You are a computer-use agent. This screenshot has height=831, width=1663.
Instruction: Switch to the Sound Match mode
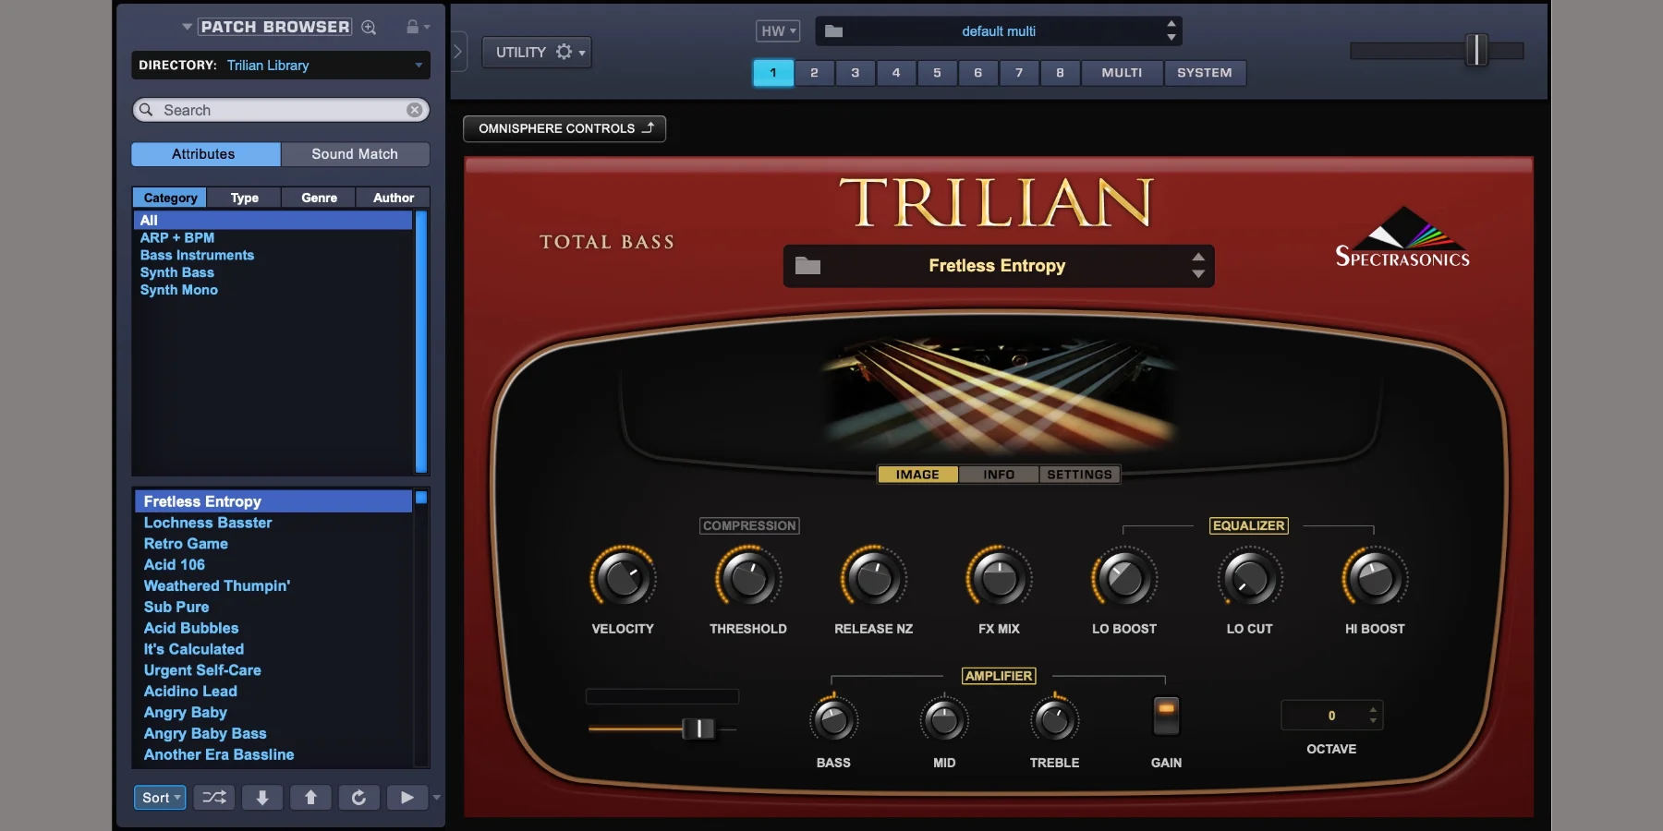click(355, 154)
